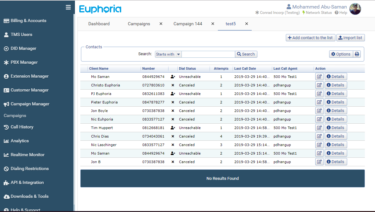Screen dimensions: 375x212
Task: Switch to the Campaigns tab
Action: [x=139, y=24]
